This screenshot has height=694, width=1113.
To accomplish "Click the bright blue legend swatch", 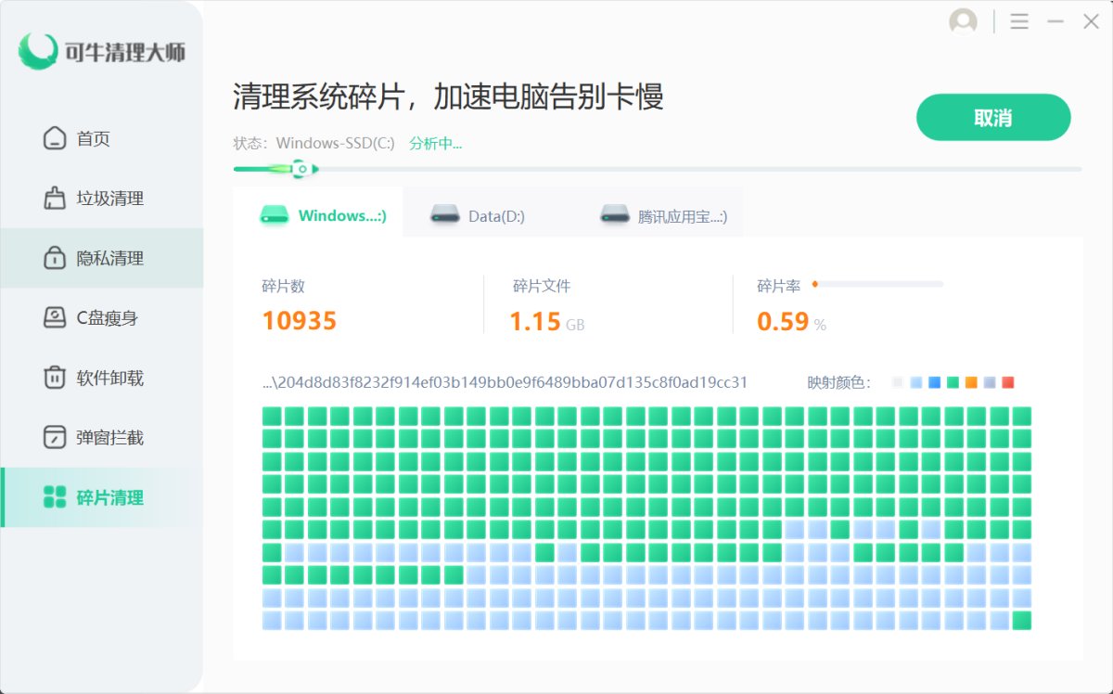I will [934, 382].
